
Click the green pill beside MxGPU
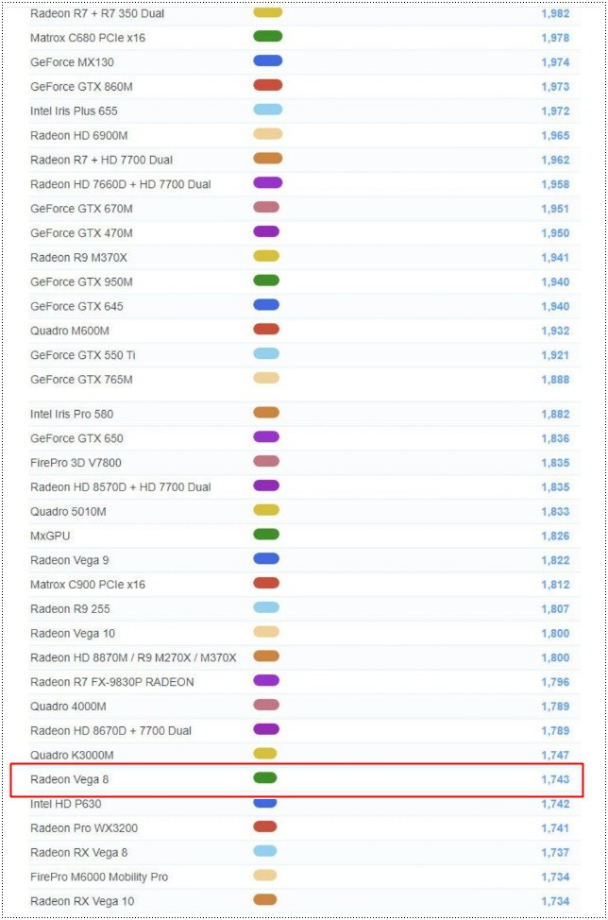266,535
